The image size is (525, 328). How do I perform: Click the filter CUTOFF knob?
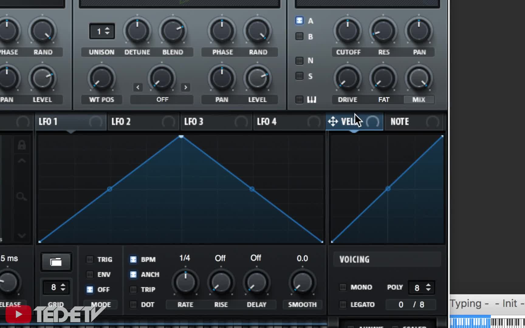pos(348,31)
